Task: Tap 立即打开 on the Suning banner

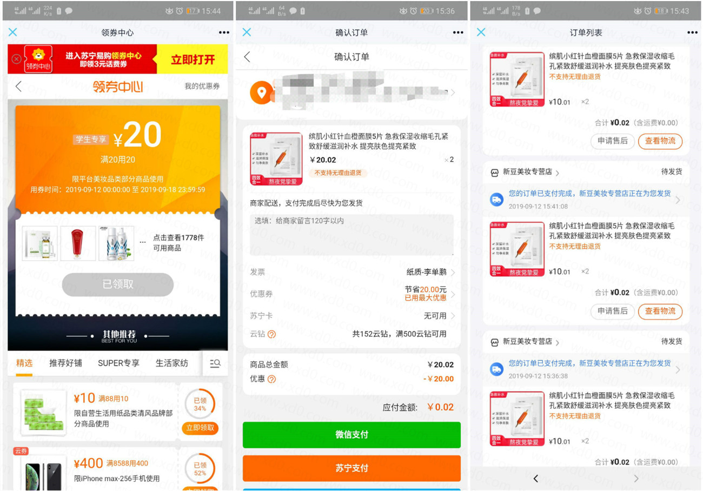Action: [x=193, y=59]
